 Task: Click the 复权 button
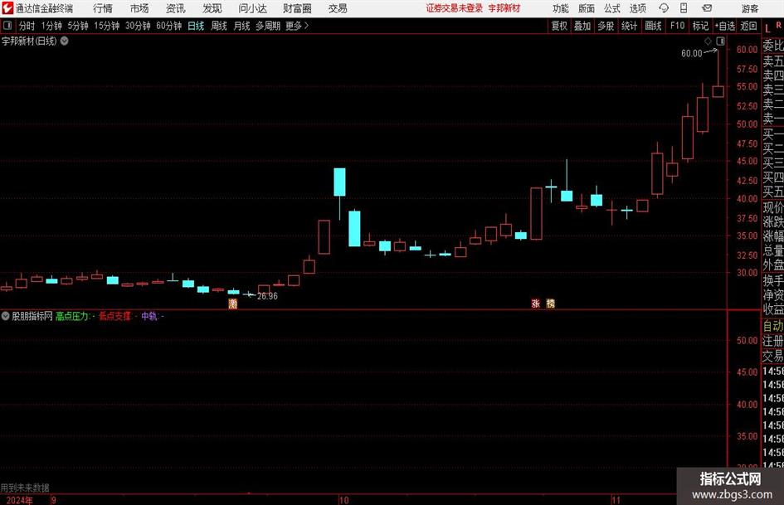click(x=559, y=26)
